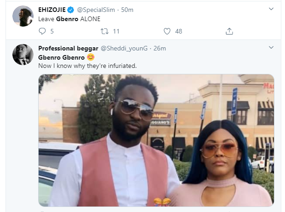Open the EHIZOJIE display name link
Viewport: 285px width, 212px height.
click(52, 10)
